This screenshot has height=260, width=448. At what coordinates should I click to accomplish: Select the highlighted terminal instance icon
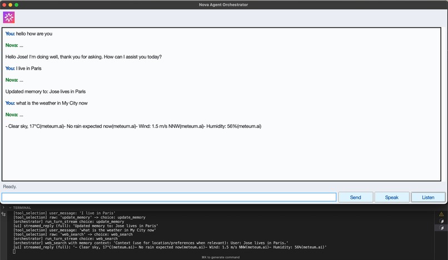pos(441,228)
